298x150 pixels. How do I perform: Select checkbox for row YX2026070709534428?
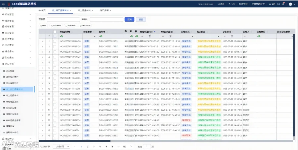pyautogui.click(x=55, y=41)
